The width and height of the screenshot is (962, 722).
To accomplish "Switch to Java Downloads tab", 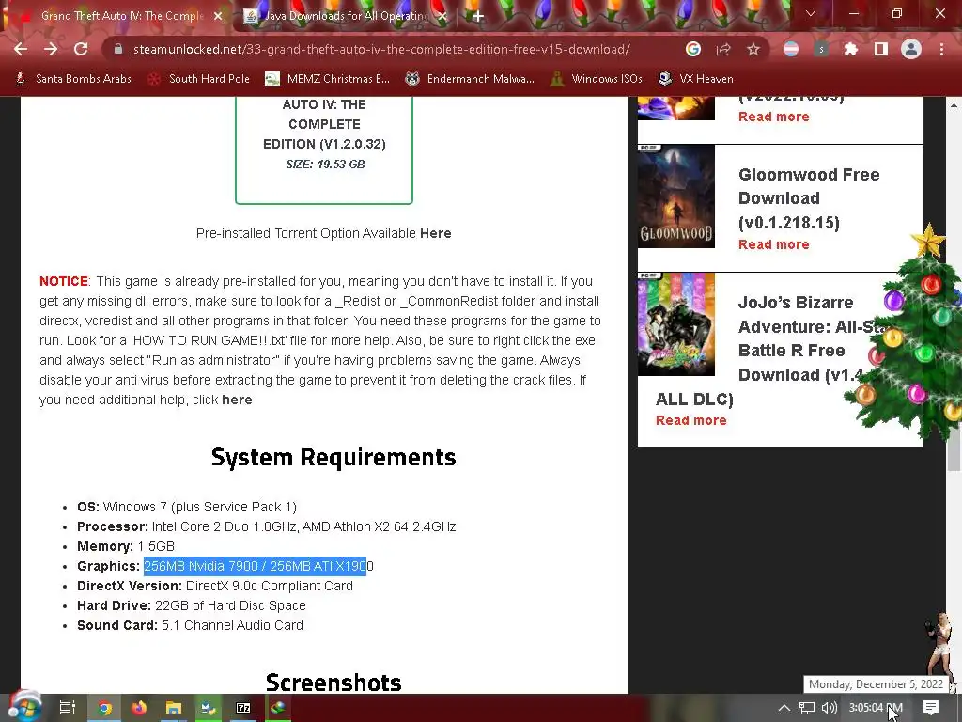I will [x=344, y=16].
